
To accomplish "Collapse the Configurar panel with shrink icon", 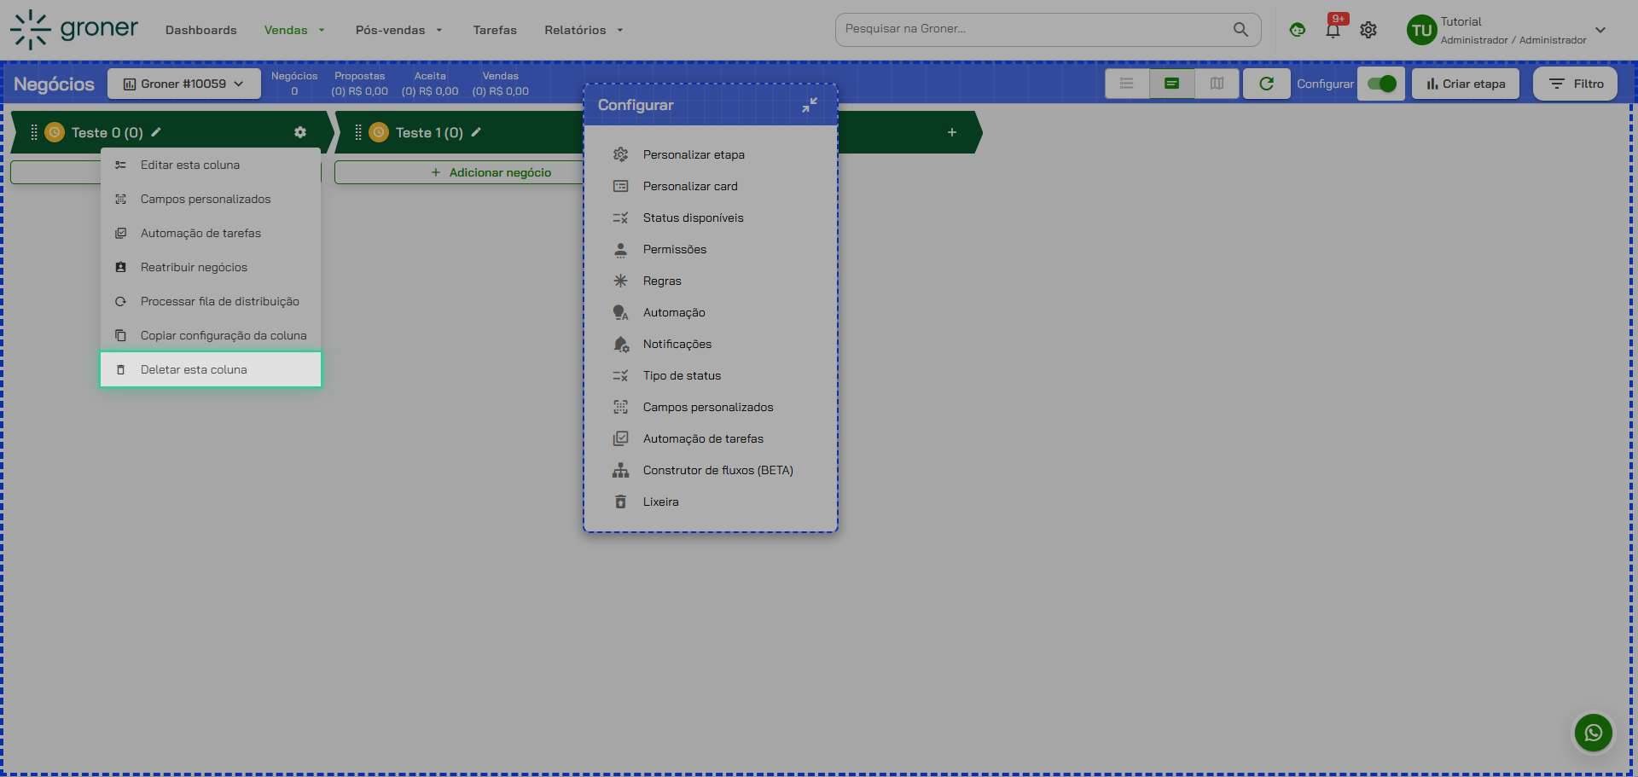I will (810, 105).
